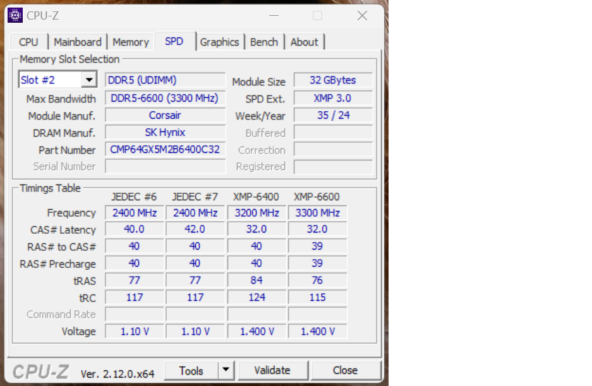Select the SK Hynix DRAM manufacturer value
The image size is (592, 386).
pyautogui.click(x=166, y=132)
